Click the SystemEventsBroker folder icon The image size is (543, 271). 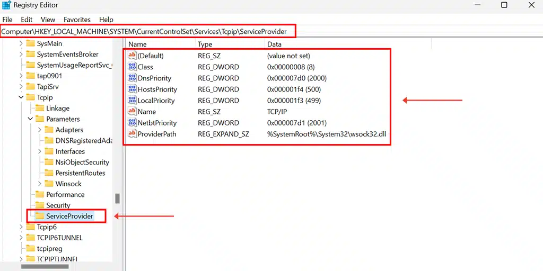pos(30,55)
